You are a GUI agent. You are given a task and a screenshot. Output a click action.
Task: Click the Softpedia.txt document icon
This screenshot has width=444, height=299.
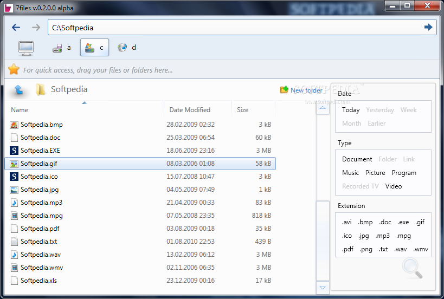(x=14, y=242)
